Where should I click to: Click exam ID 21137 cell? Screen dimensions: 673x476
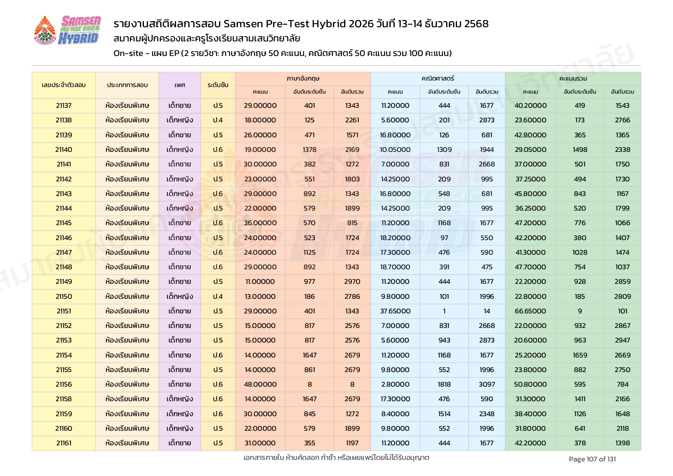coord(64,105)
